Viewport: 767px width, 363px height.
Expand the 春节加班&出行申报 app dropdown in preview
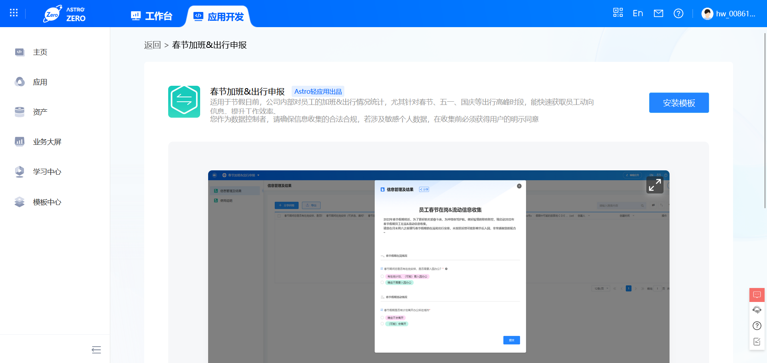click(258, 175)
